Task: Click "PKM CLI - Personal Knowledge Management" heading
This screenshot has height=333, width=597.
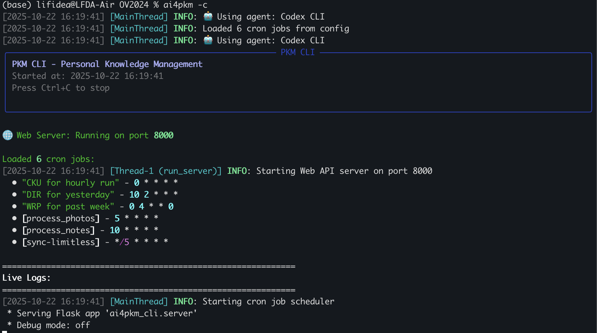Action: 107,64
